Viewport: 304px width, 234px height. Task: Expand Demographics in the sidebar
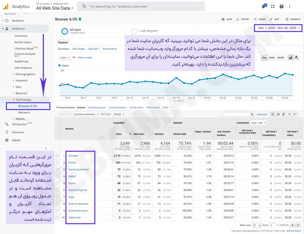click(25, 74)
